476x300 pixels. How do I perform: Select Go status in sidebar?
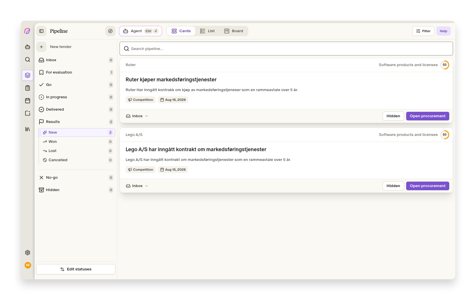[x=76, y=85]
